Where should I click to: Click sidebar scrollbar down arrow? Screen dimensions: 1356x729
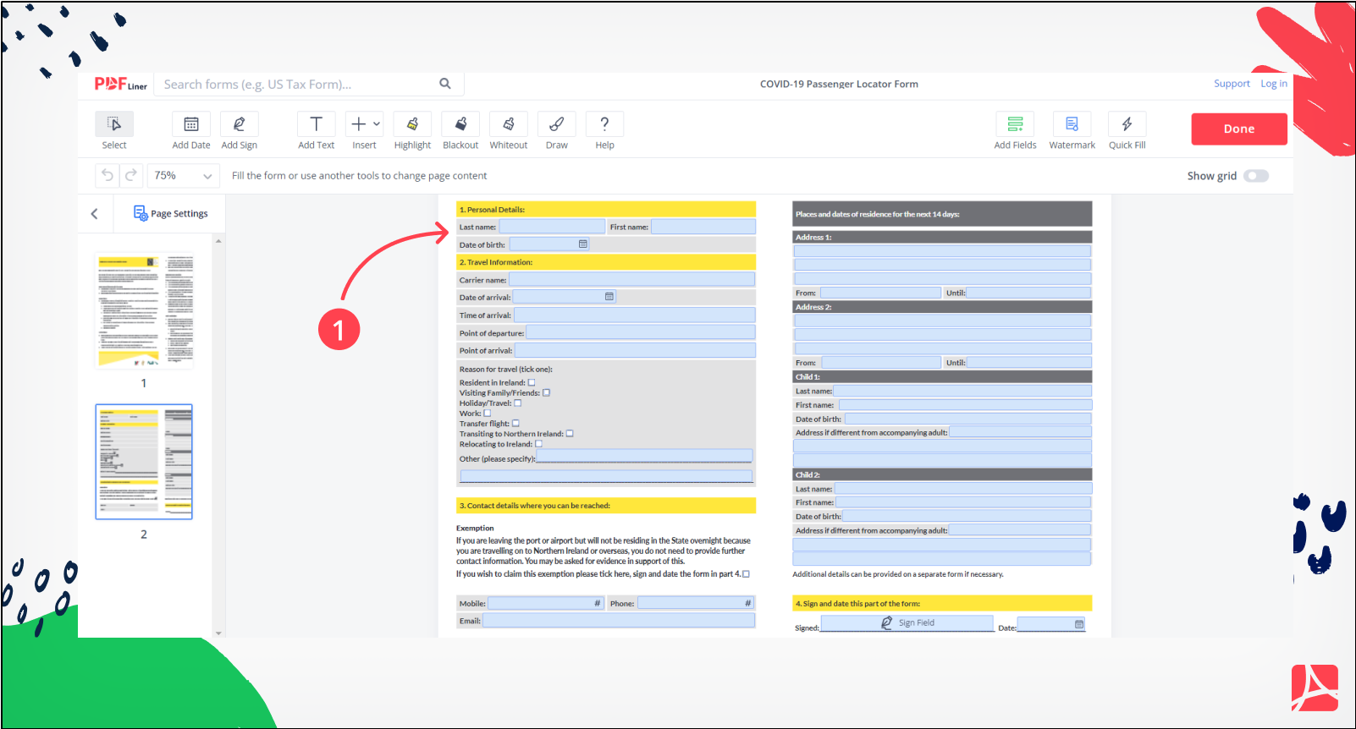click(x=218, y=633)
